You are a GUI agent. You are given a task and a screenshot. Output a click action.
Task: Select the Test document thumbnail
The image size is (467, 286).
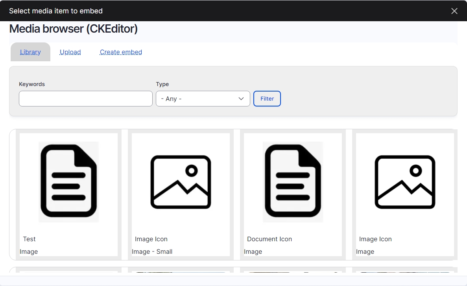pyautogui.click(x=68, y=181)
